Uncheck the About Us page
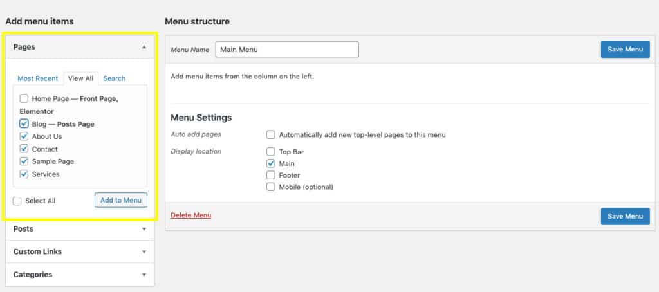The height and width of the screenshot is (292, 659). click(24, 136)
